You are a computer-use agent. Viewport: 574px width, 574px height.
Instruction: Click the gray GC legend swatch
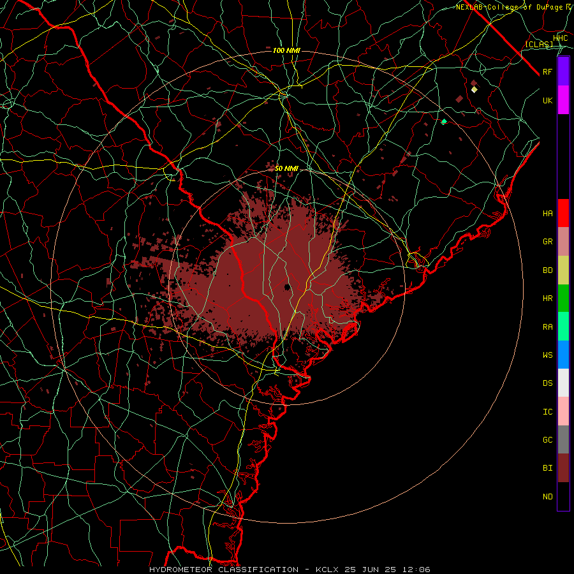[563, 439]
